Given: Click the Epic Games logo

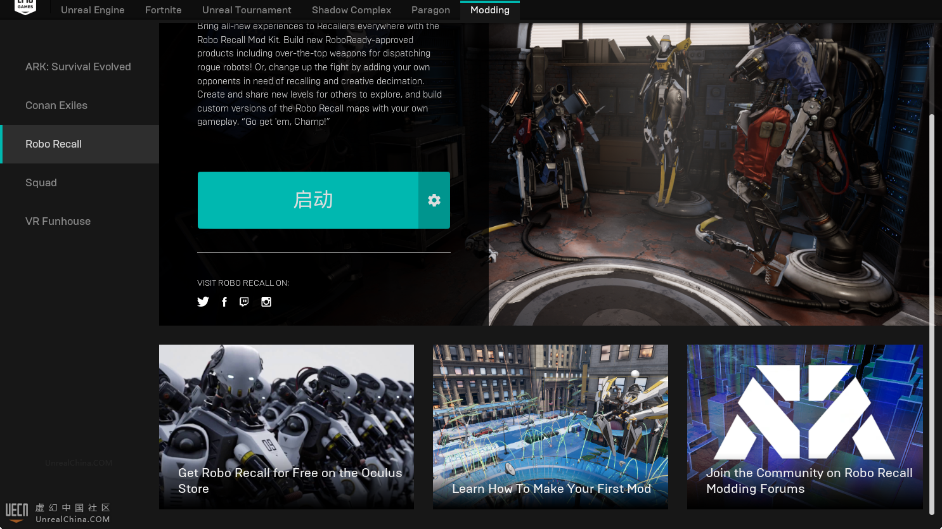Looking at the screenshot, I should click(25, 7).
